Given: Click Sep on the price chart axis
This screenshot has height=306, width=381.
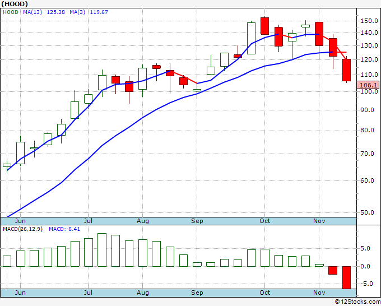Looking at the screenshot, I should click(x=197, y=221).
